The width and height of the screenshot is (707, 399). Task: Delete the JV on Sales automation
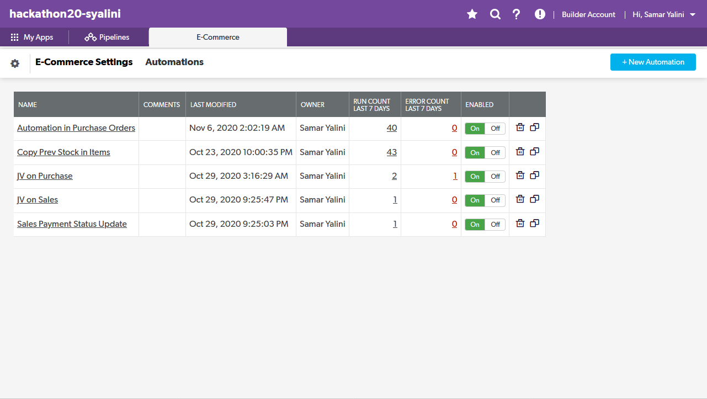(x=520, y=199)
